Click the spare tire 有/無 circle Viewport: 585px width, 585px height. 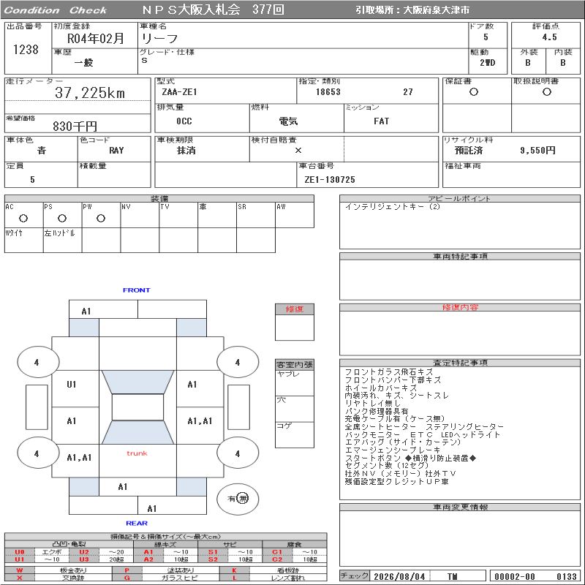238,499
